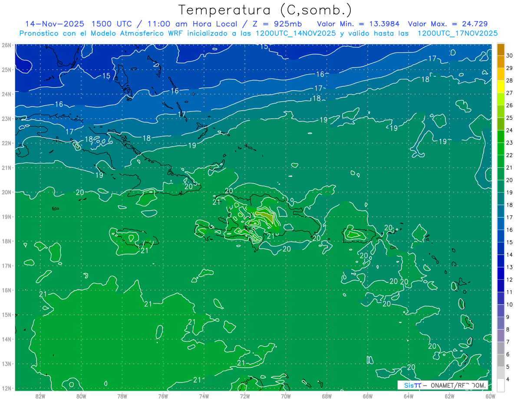Click the latitude axis label "23N"
521x402 pixels.
[7, 118]
